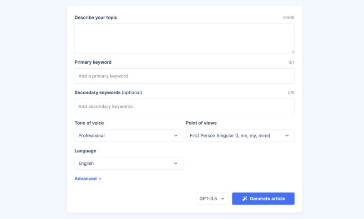
Task: Open the Professional tone of voice dropdown
Action: [x=129, y=136]
